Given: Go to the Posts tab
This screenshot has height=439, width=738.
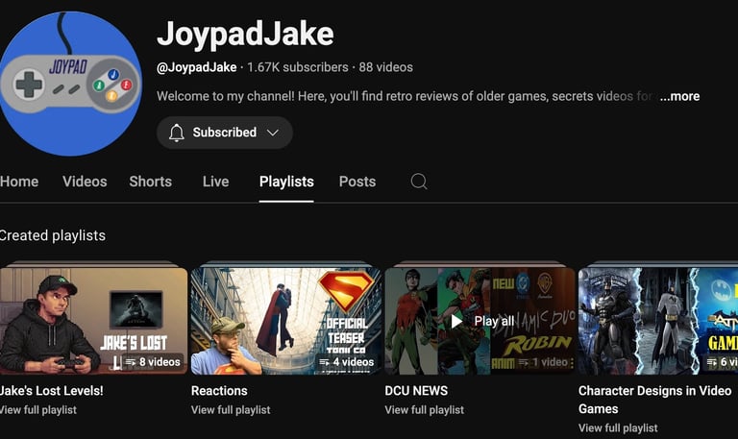Looking at the screenshot, I should [x=357, y=182].
